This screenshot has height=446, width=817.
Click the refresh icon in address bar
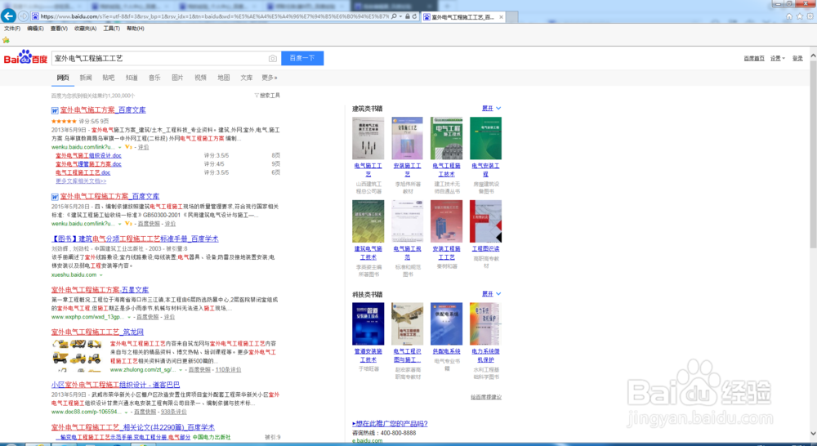point(415,16)
